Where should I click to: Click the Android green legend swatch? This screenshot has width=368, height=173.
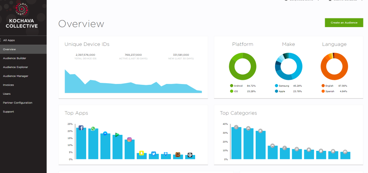pyautogui.click(x=232, y=86)
